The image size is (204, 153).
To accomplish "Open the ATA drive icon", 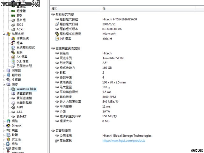I will pyautogui.click(x=13, y=112).
